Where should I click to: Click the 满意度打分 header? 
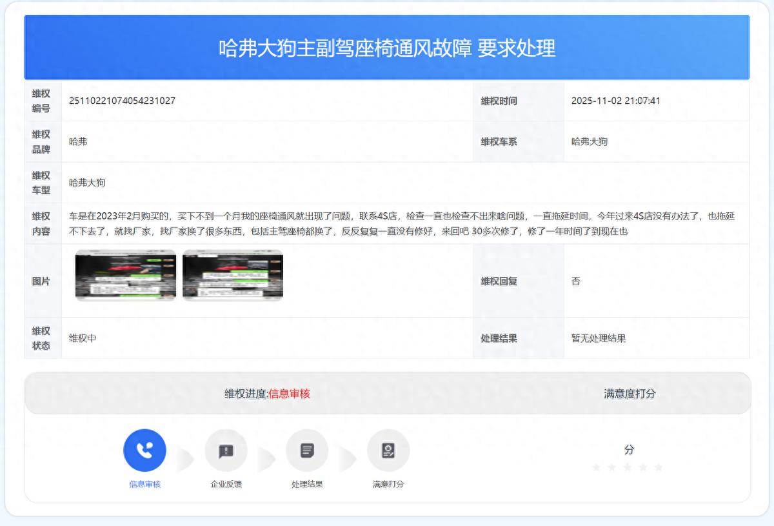pos(630,394)
